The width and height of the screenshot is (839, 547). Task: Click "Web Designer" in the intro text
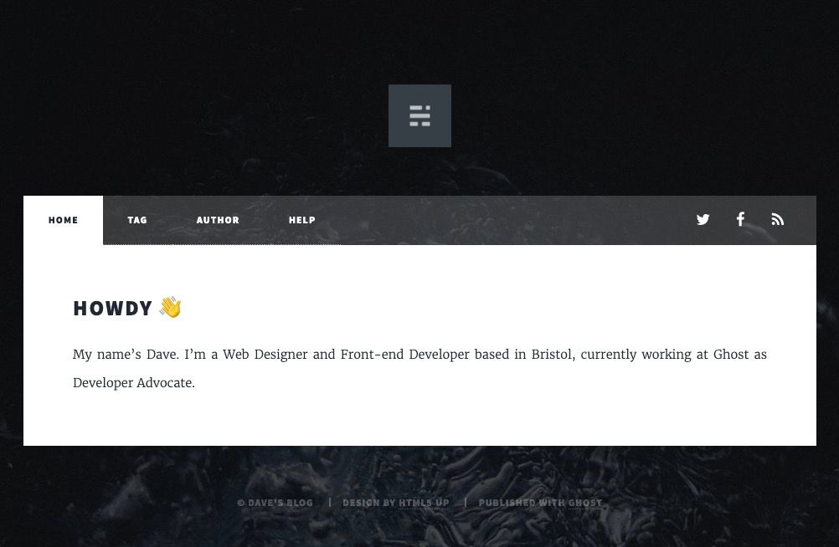pyautogui.click(x=265, y=355)
